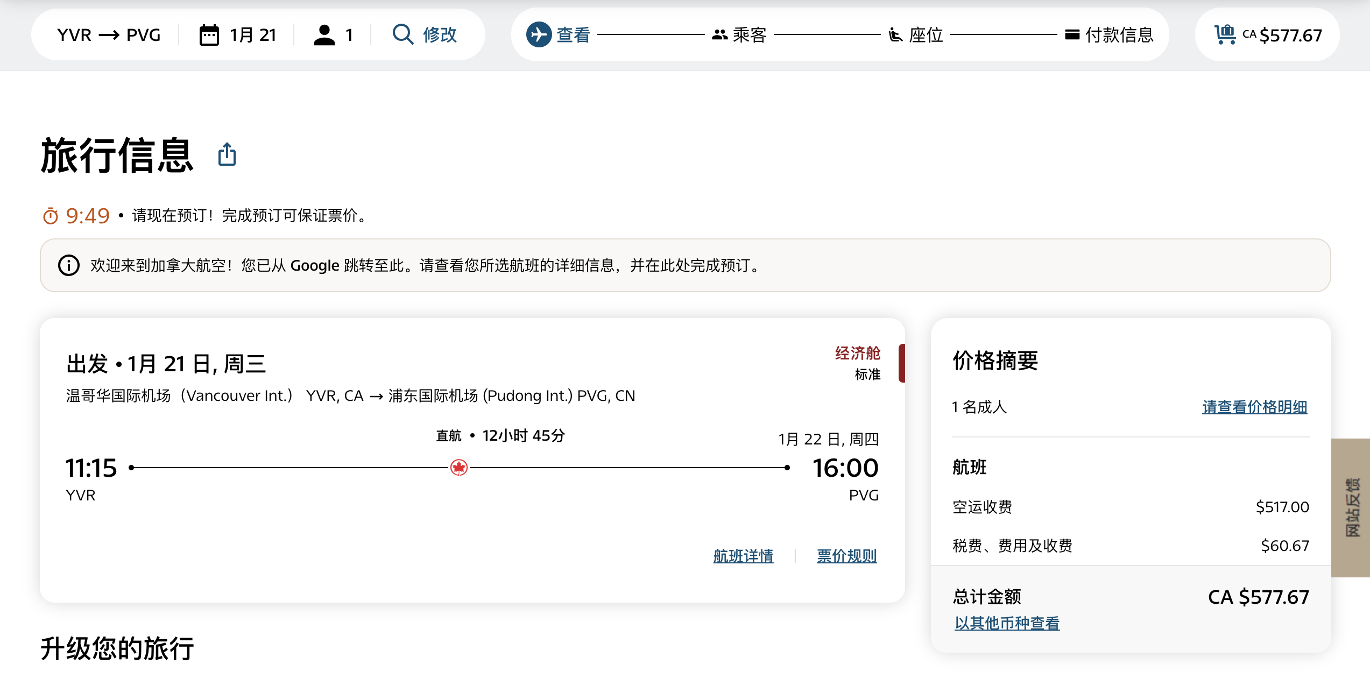
Task: Click the share icon beside 旅行信息
Action: pos(227,155)
